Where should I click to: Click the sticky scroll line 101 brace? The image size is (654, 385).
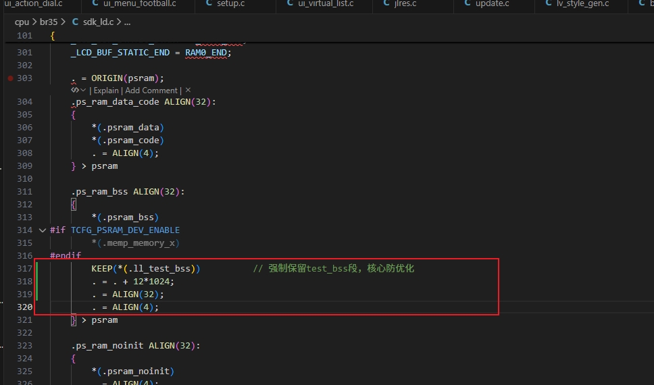[x=53, y=36]
